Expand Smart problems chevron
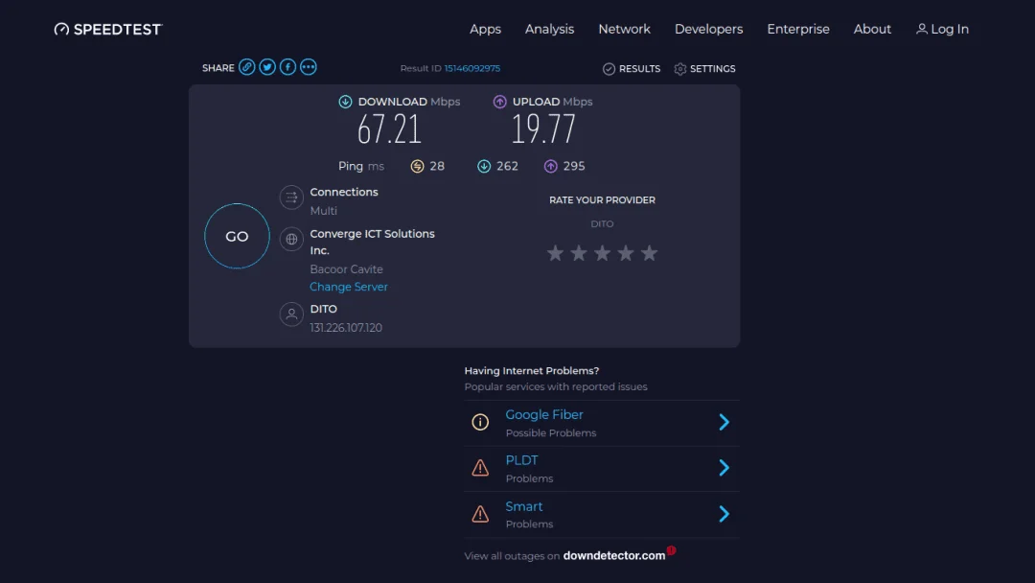The height and width of the screenshot is (583, 1035). [x=724, y=514]
